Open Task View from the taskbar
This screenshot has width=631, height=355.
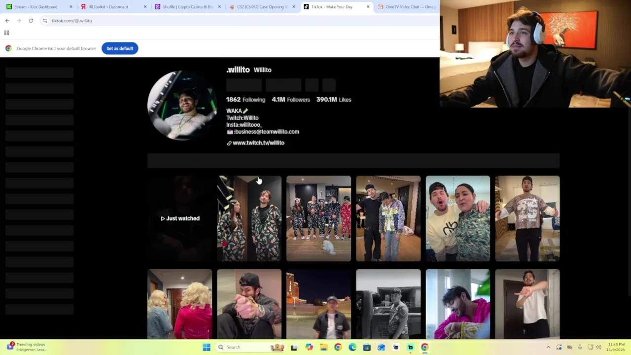point(294,347)
